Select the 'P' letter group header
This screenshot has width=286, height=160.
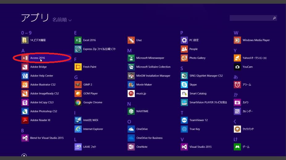(182, 33)
